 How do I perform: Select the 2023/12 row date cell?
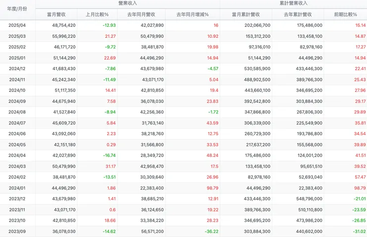click(x=17, y=199)
